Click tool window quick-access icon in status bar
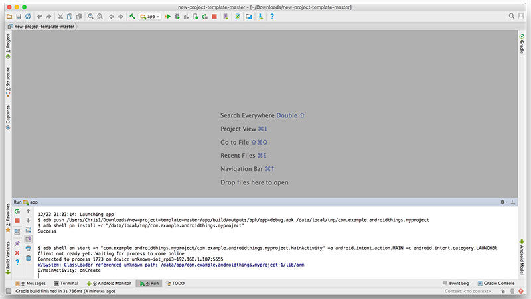This screenshot has width=531, height=299. coord(9,291)
